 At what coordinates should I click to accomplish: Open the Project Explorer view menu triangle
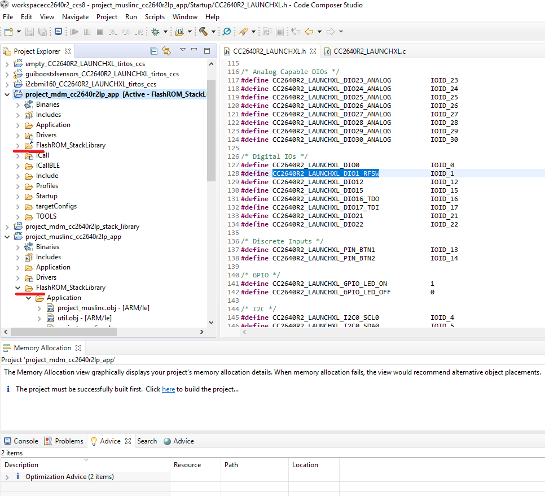tap(183, 51)
